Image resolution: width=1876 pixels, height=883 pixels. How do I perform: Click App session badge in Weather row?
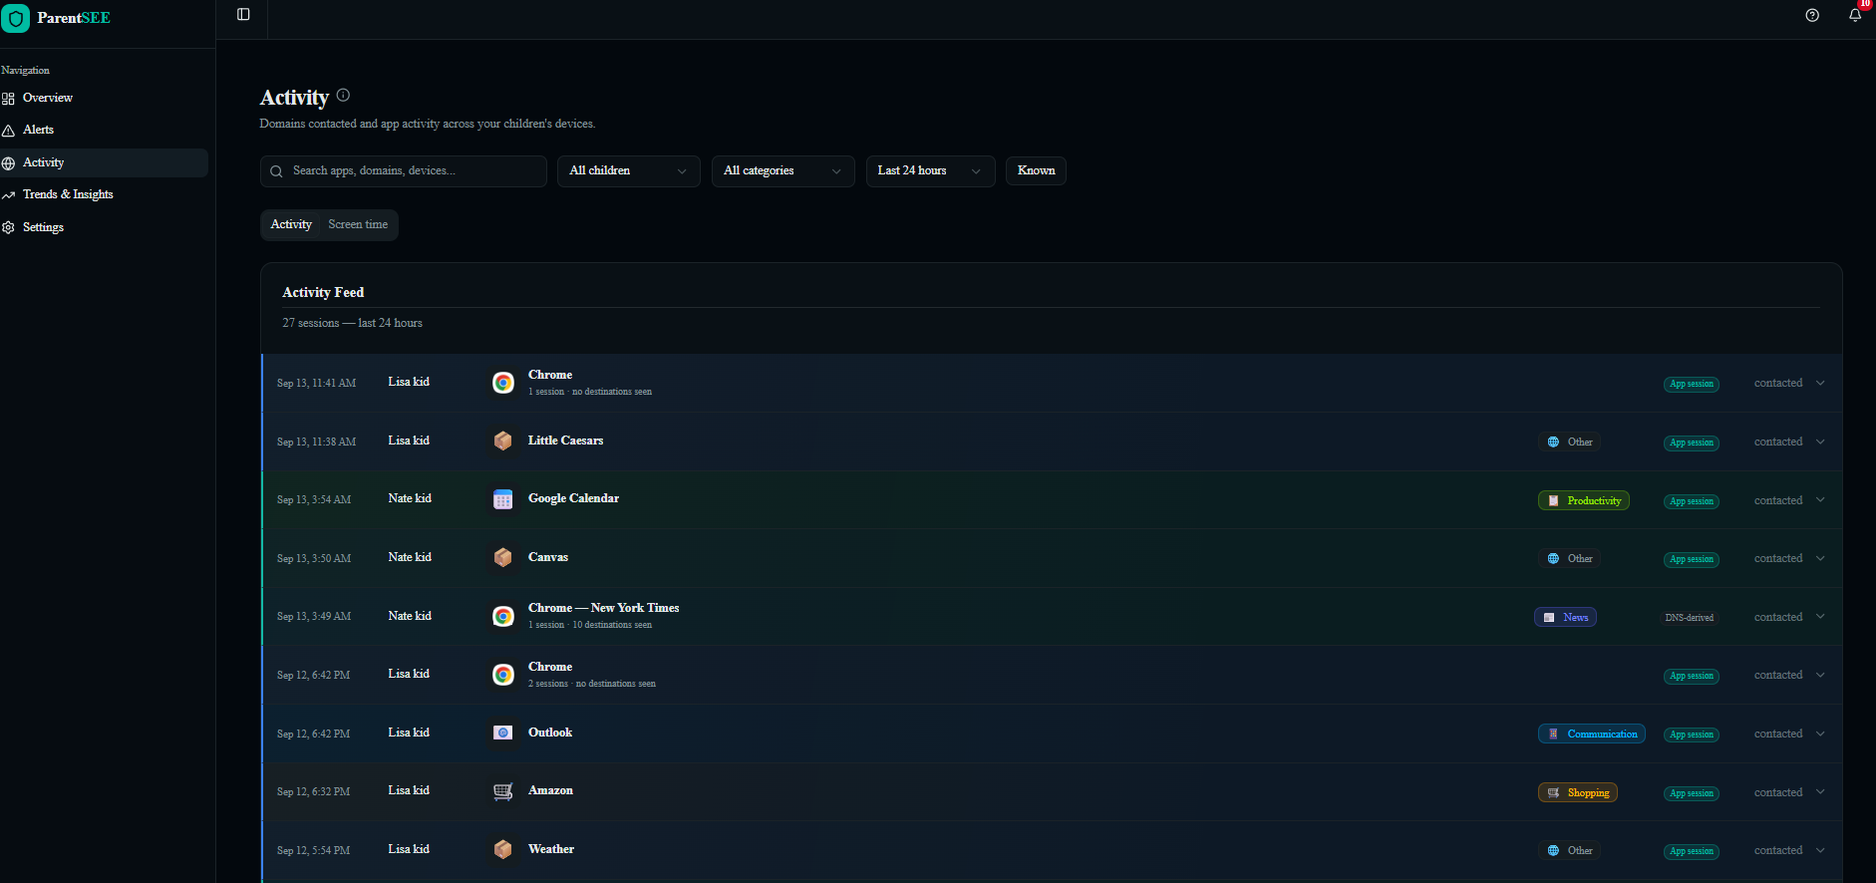pos(1692,851)
